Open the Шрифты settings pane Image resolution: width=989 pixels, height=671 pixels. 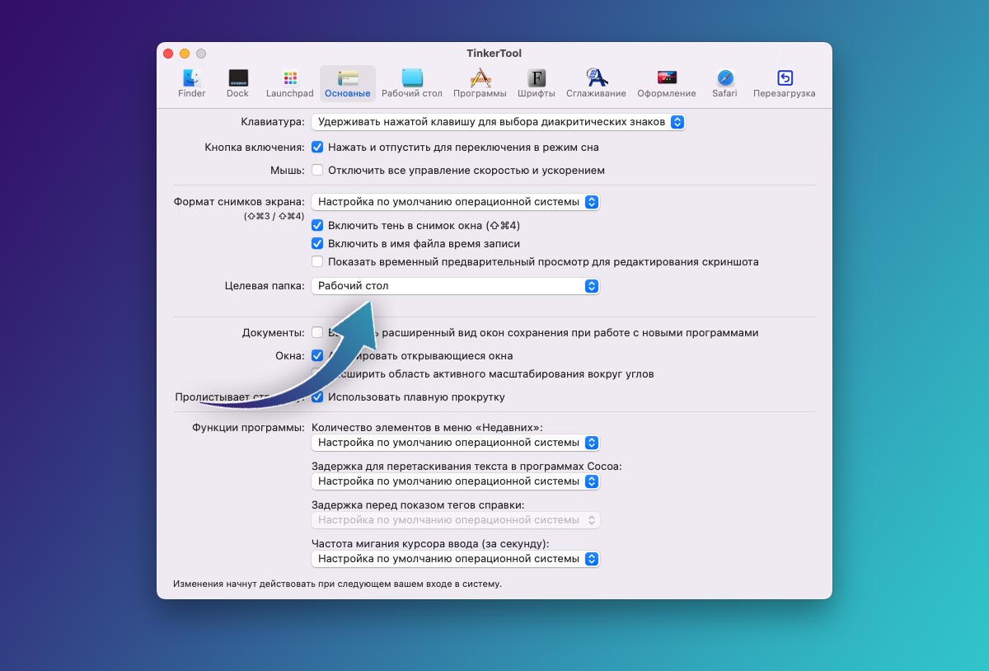click(537, 83)
